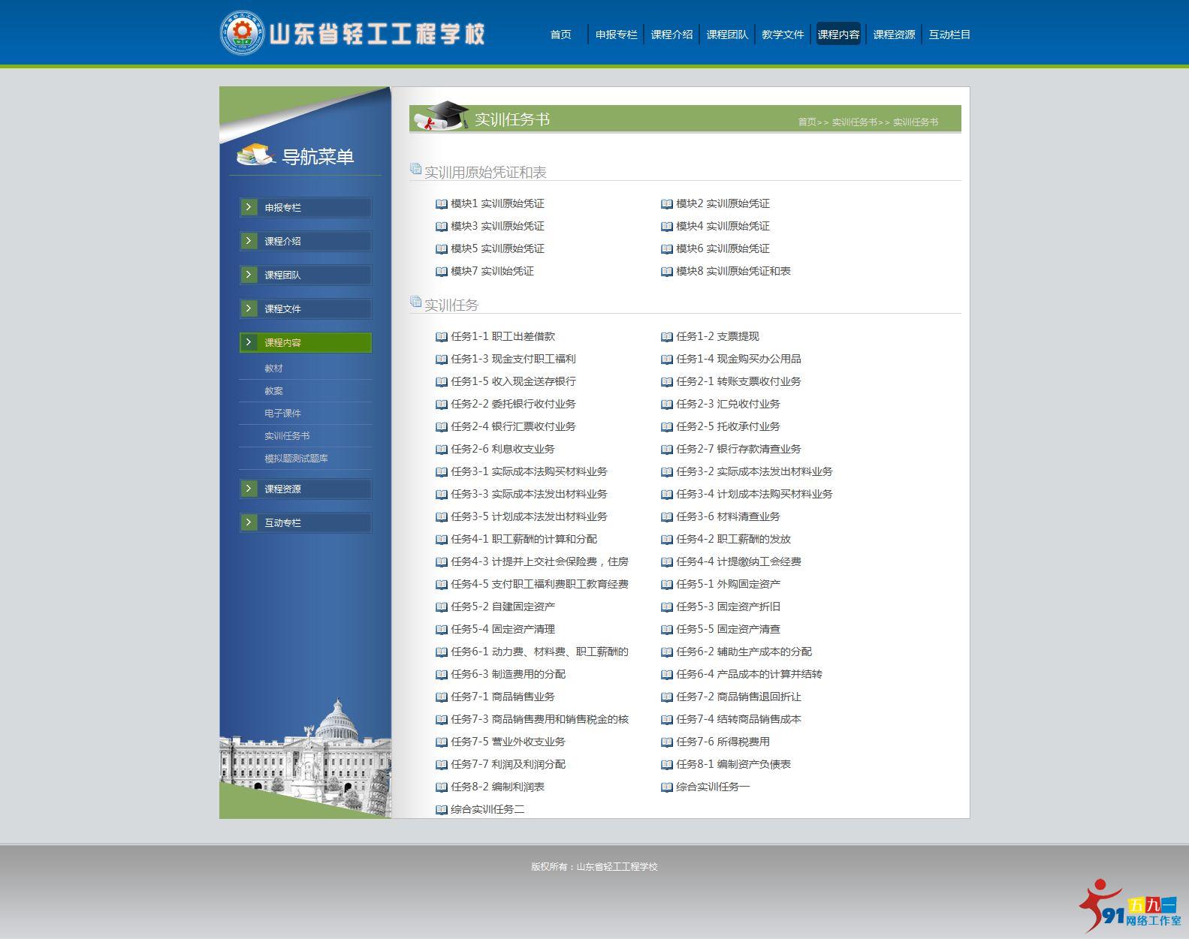This screenshot has height=939, width=1189.
Task: Open 任务5-5 固定资产清查 link
Action: pyautogui.click(x=728, y=630)
